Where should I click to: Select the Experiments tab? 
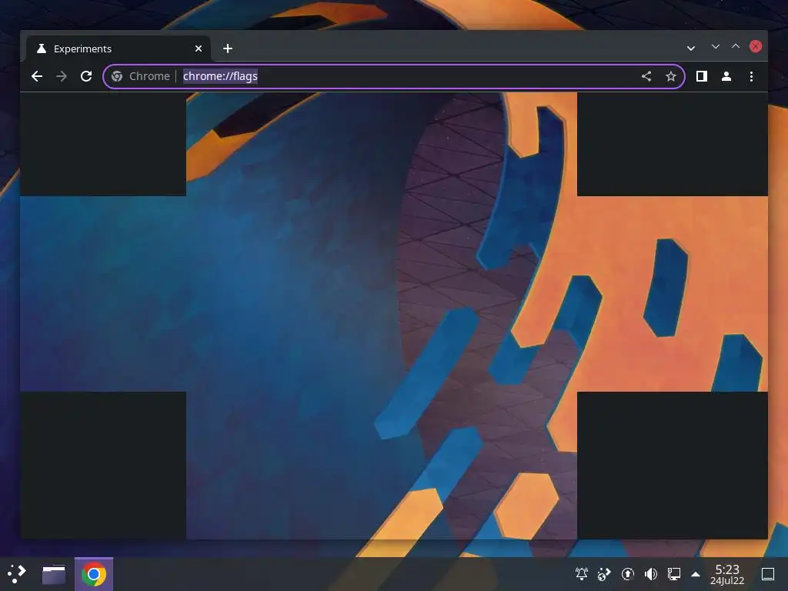(x=118, y=48)
